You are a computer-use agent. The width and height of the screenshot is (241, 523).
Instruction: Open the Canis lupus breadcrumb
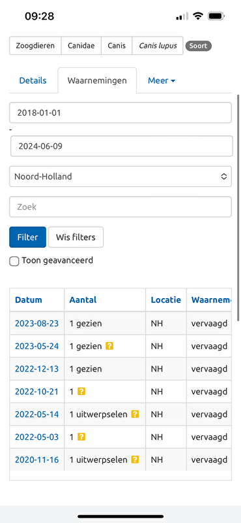click(x=158, y=46)
